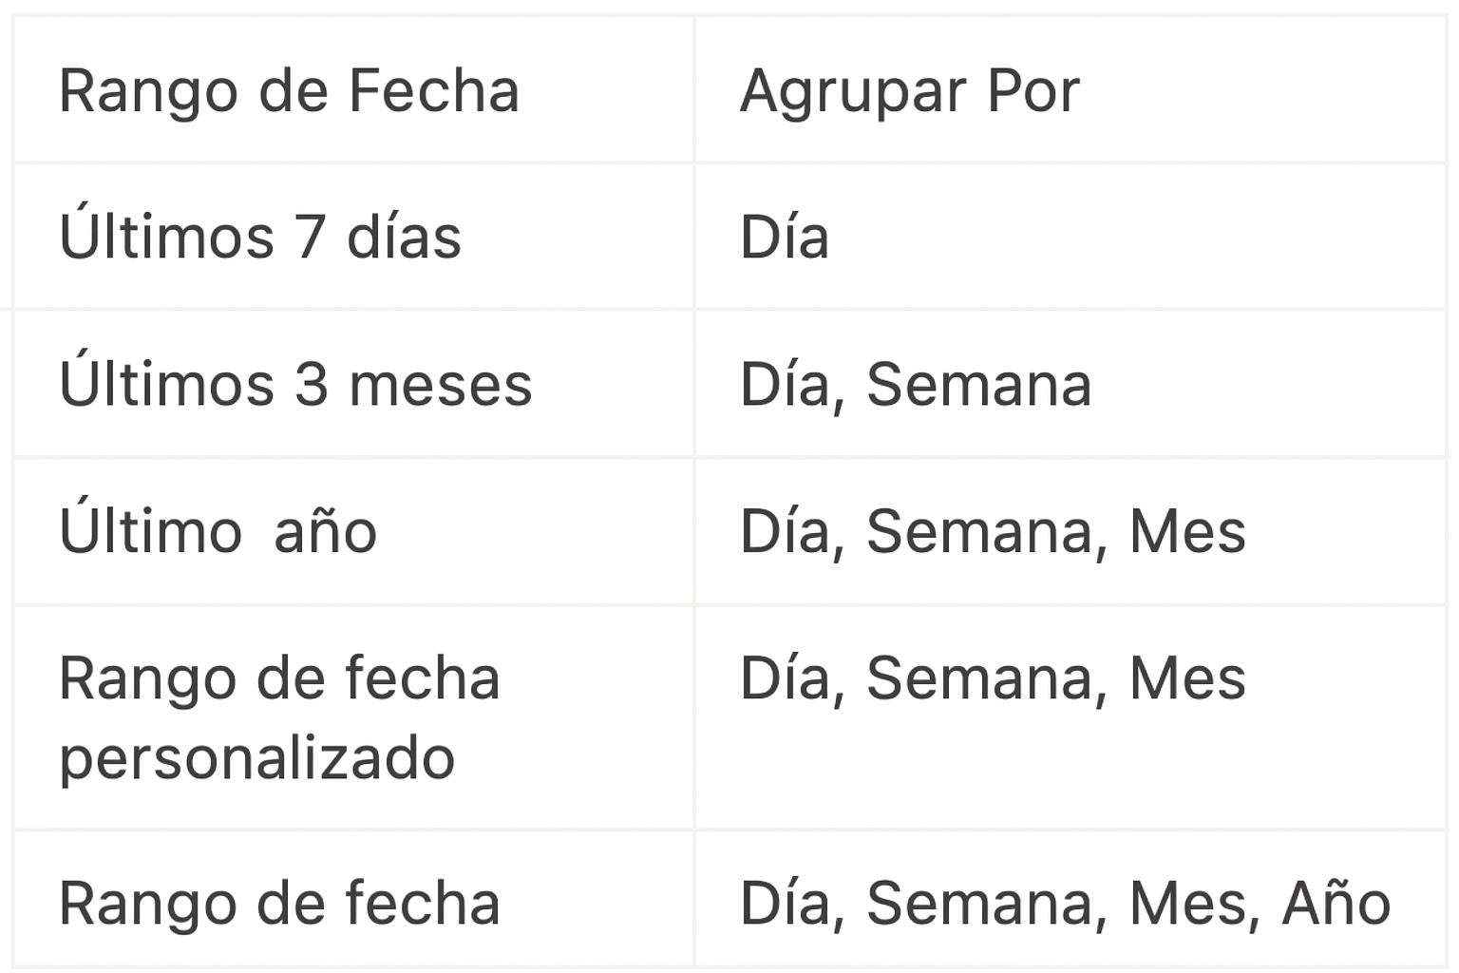Viewport: 1459px width, 973px height.
Task: Click the word 'Fecha' in the header
Action: 434,91
